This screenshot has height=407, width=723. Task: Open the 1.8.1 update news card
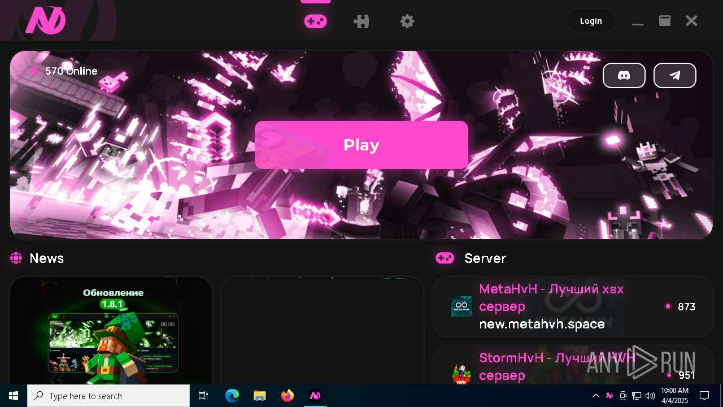coord(111,331)
